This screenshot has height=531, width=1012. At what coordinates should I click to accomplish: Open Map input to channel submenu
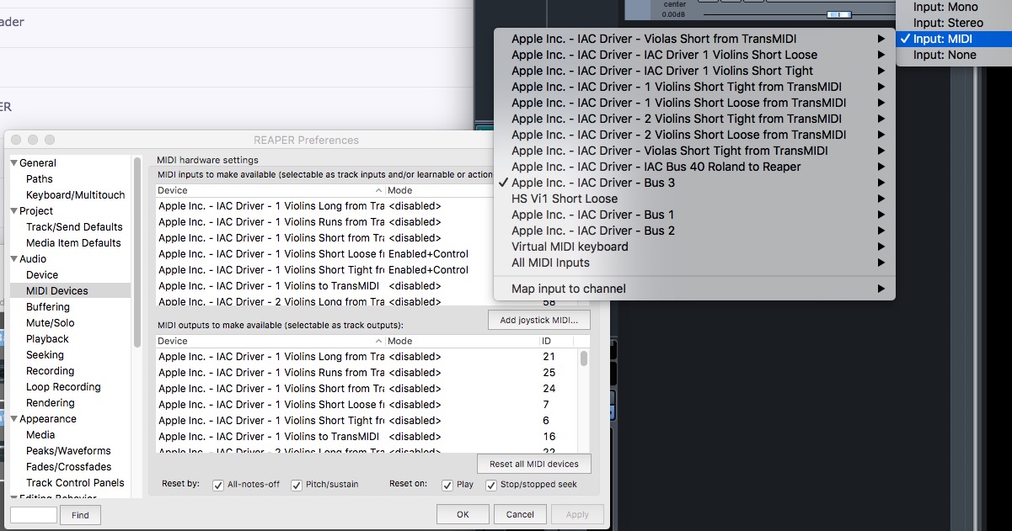694,289
